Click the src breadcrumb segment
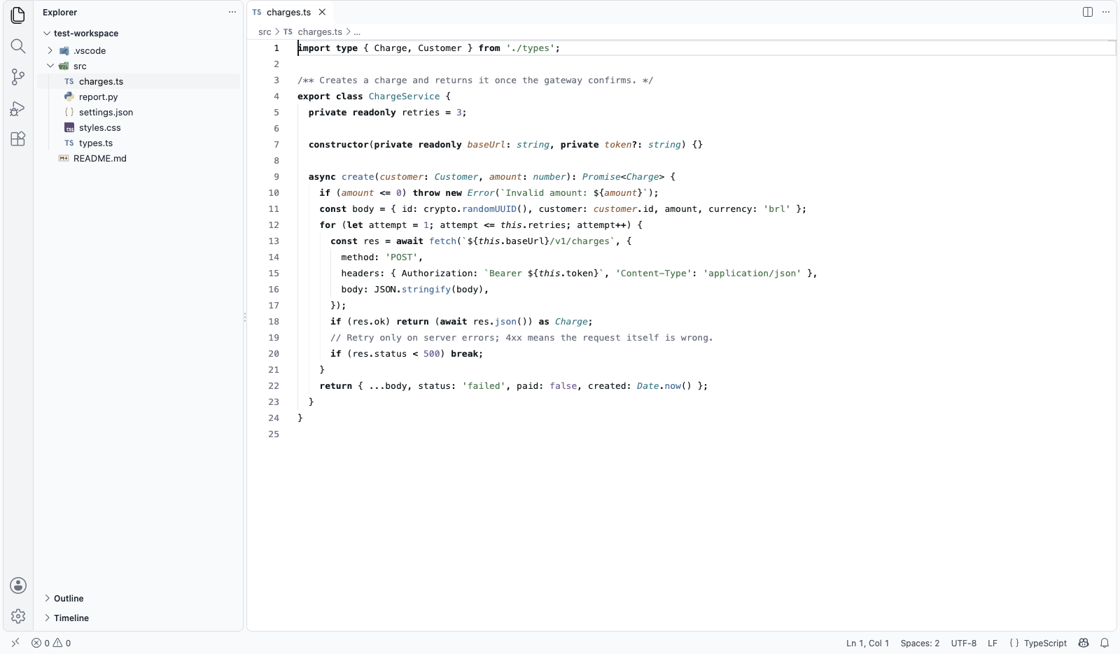1120x654 pixels. (265, 31)
